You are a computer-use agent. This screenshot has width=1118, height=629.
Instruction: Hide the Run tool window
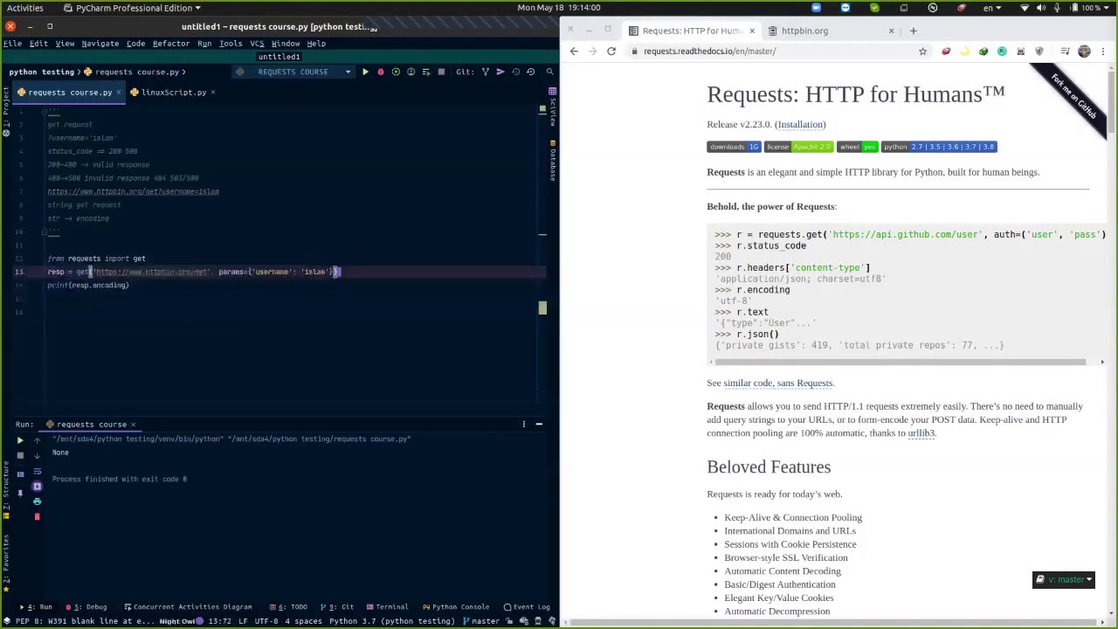tap(539, 425)
